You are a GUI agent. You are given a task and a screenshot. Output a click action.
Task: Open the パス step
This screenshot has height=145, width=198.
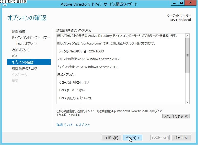pyautogui.click(x=14, y=56)
